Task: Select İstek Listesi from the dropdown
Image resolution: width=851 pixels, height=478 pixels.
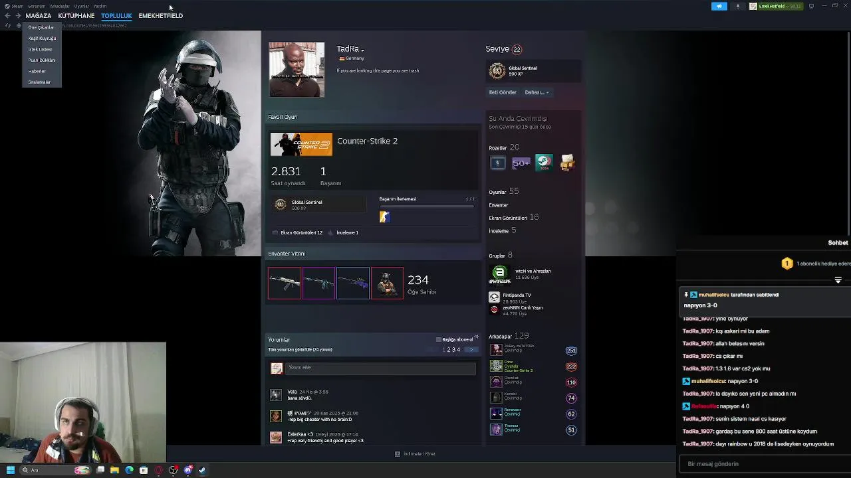Action: click(x=40, y=49)
